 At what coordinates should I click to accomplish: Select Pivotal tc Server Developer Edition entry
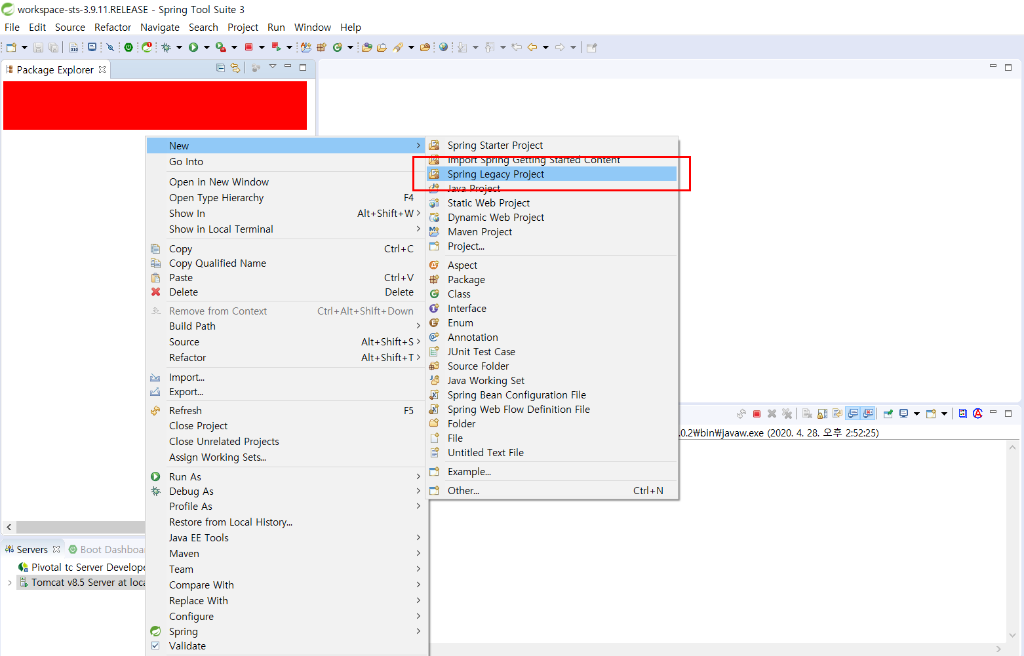coord(82,568)
